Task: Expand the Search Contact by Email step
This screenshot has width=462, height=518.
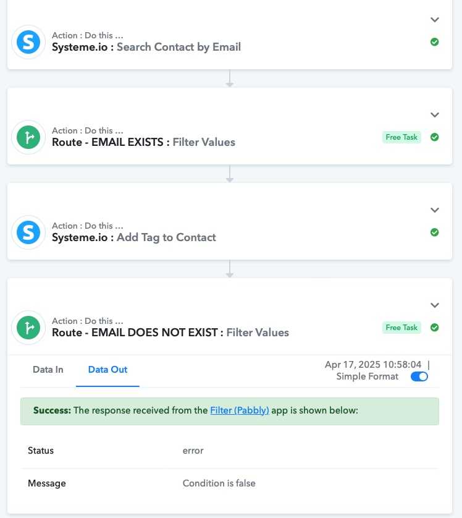Action: [x=435, y=20]
